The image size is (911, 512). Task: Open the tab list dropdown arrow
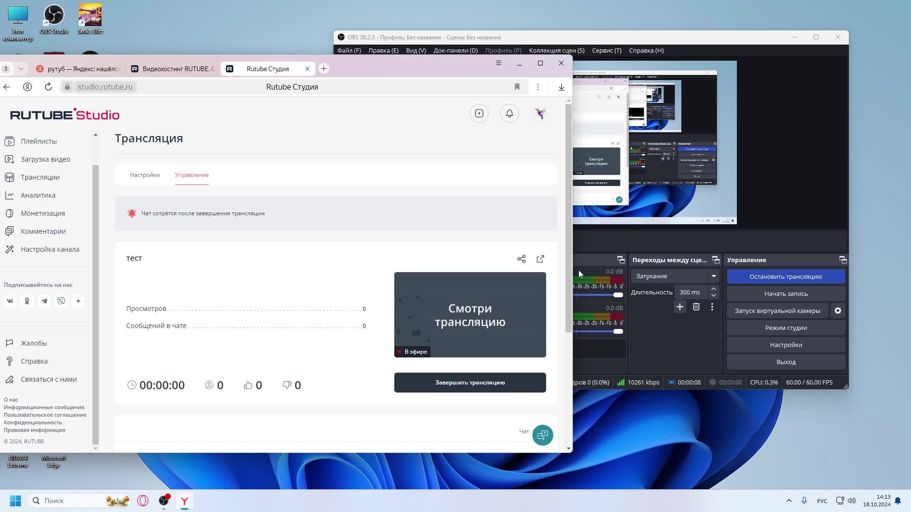(x=21, y=69)
